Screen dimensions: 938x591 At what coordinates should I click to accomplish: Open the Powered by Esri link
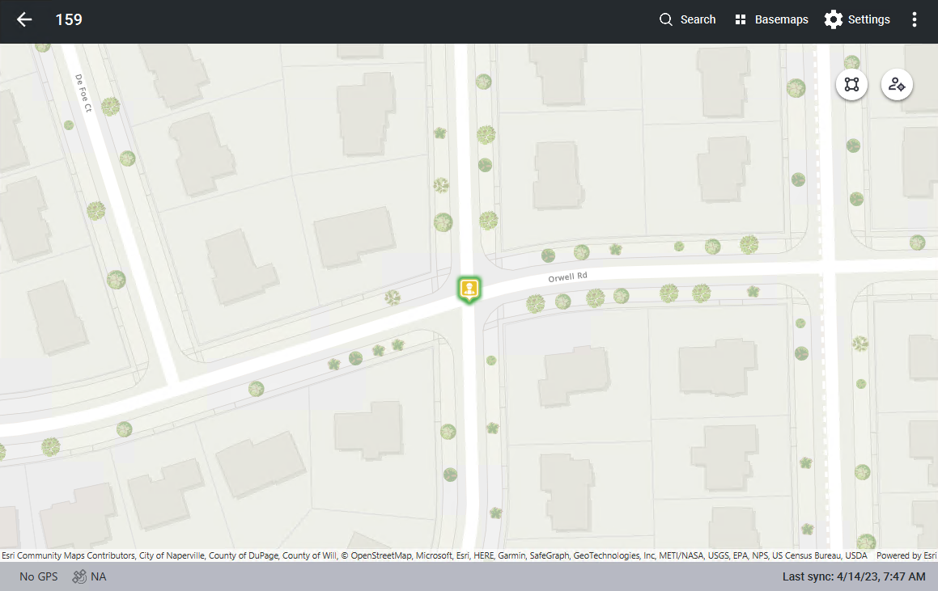[x=906, y=555]
